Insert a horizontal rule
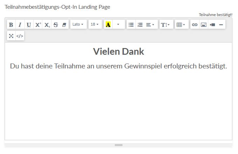The width and height of the screenshot is (238, 154). click(221, 25)
